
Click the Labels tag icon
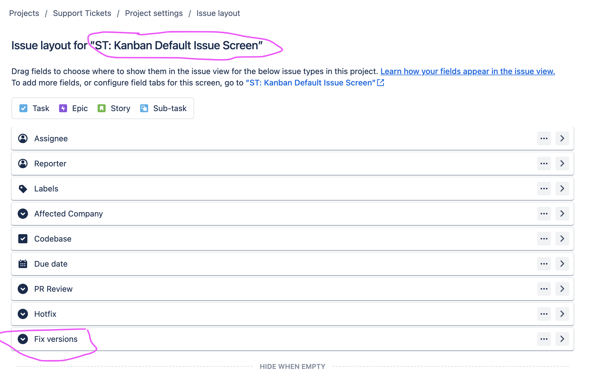23,189
